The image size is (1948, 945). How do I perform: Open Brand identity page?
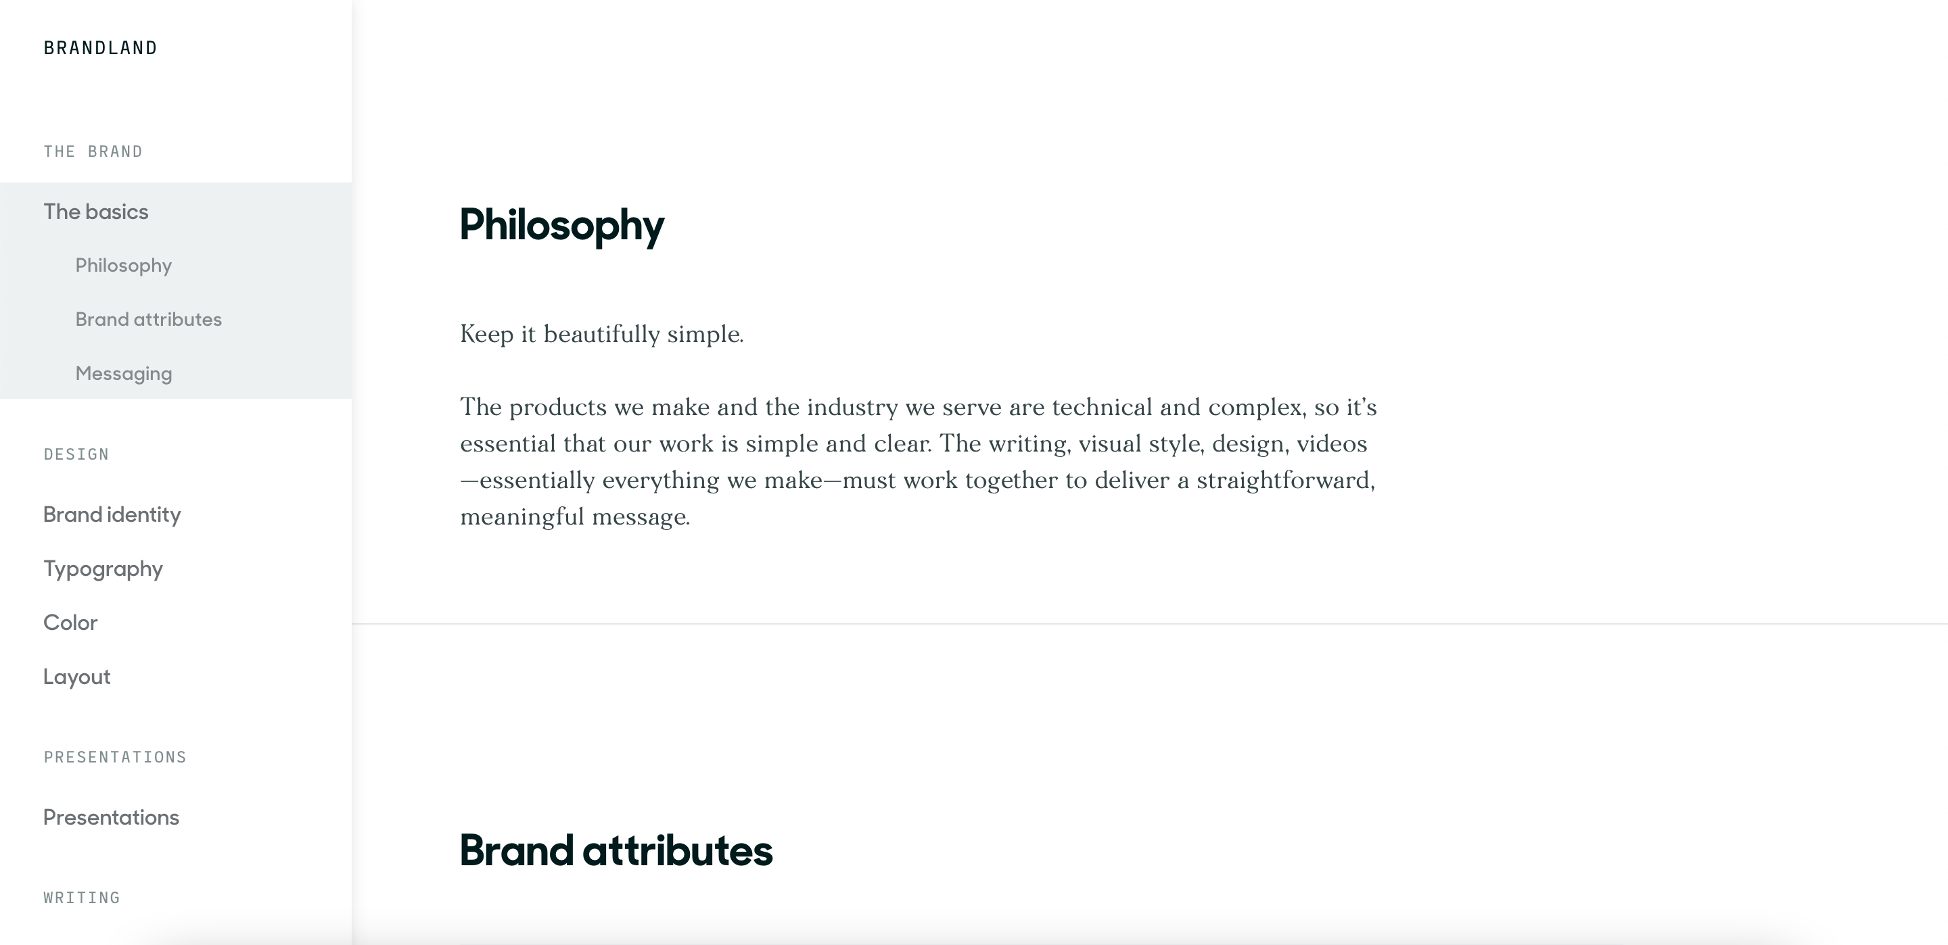tap(112, 514)
